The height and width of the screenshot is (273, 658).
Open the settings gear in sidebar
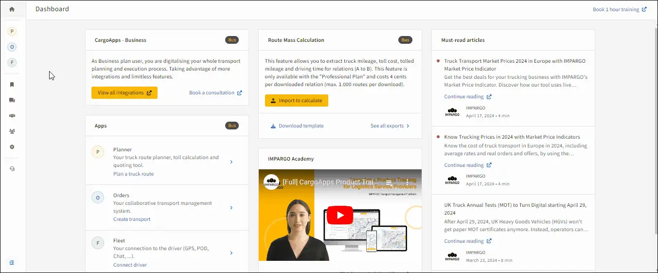point(12,147)
